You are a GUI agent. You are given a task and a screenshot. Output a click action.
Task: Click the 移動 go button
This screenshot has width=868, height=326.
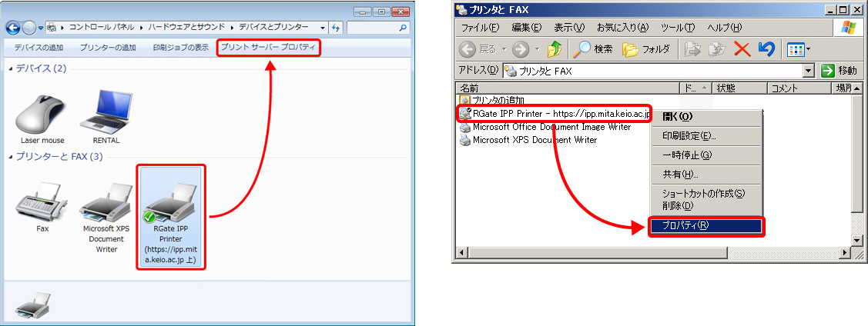pyautogui.click(x=839, y=71)
